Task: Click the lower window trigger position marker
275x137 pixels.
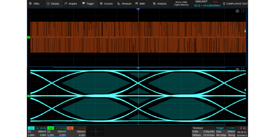Action: tap(138, 68)
